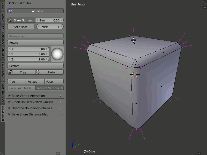Open the Shading / UVs tab
The height and width of the screenshot is (155, 207).
pyautogui.click(x=3, y=35)
